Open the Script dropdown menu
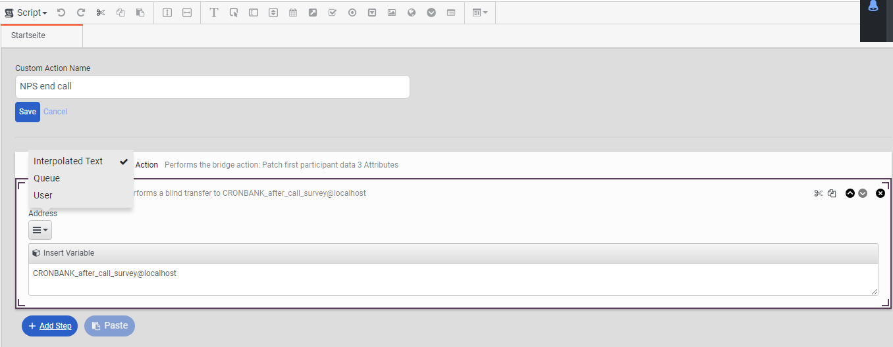 (x=26, y=12)
